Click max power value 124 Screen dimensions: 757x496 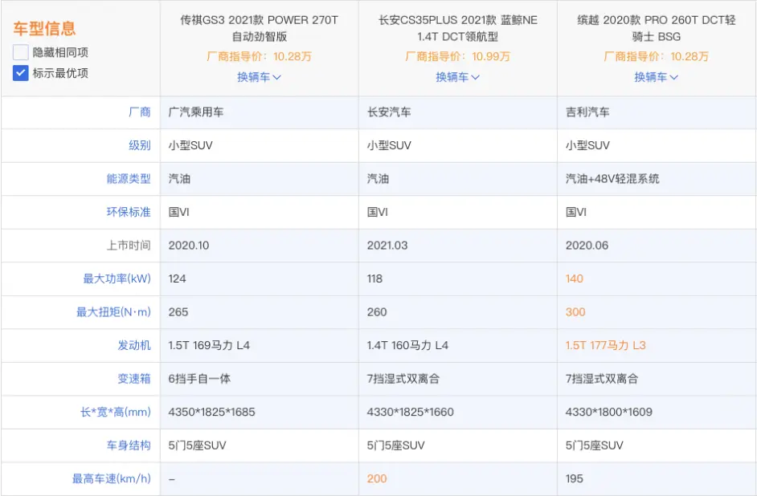coord(177,278)
